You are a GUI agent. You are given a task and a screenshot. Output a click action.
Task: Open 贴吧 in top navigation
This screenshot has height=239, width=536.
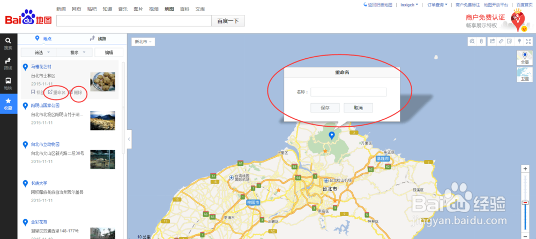[92, 9]
